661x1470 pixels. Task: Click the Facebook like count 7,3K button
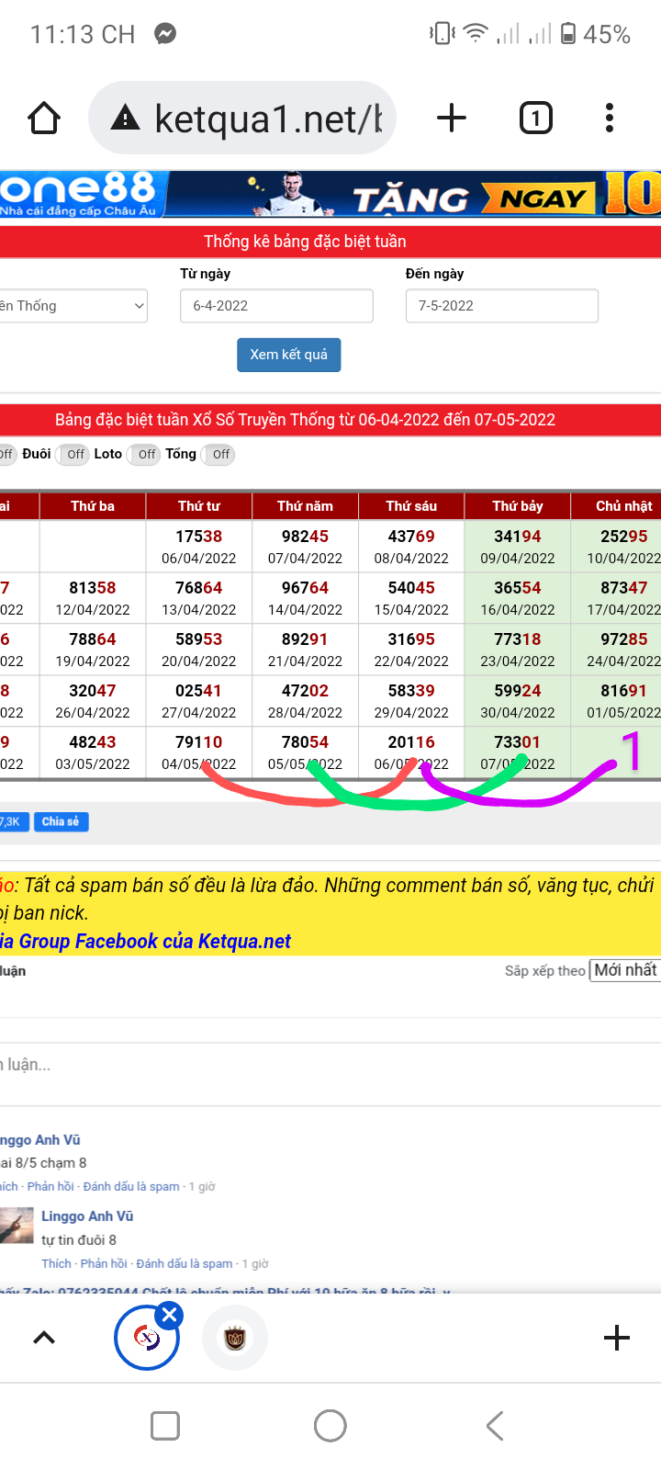pos(15,821)
